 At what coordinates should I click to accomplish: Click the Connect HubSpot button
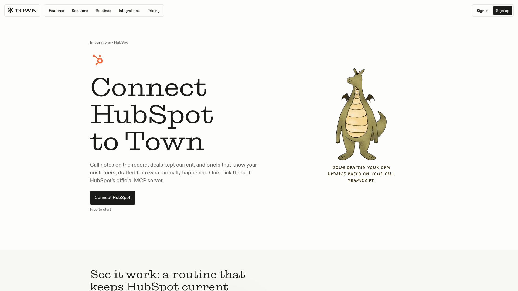tap(113, 198)
